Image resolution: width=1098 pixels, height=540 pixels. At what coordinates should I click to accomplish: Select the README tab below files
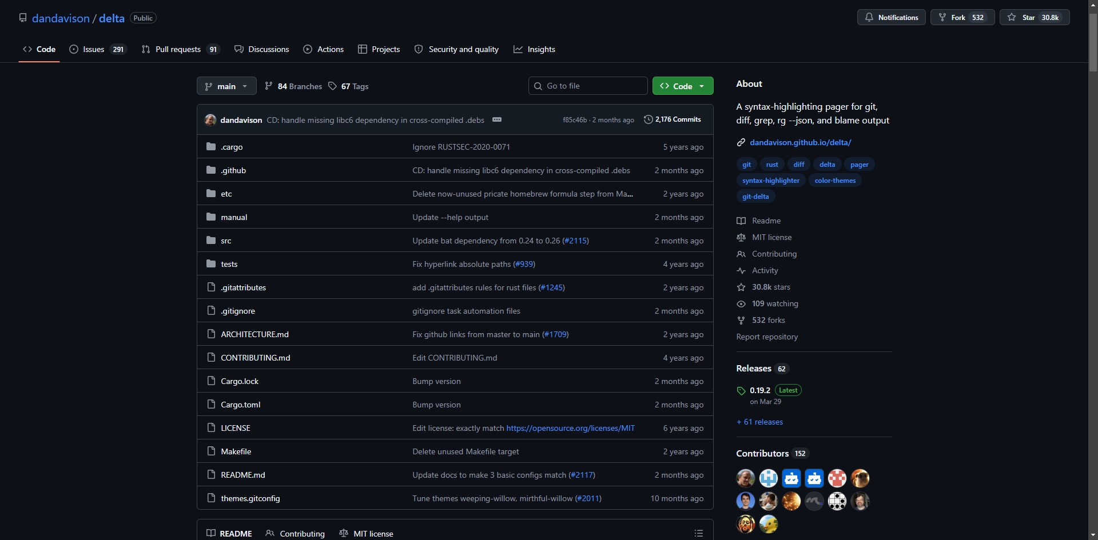coord(229,533)
